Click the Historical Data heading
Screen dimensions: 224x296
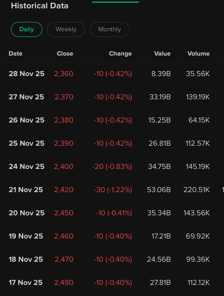point(39,6)
